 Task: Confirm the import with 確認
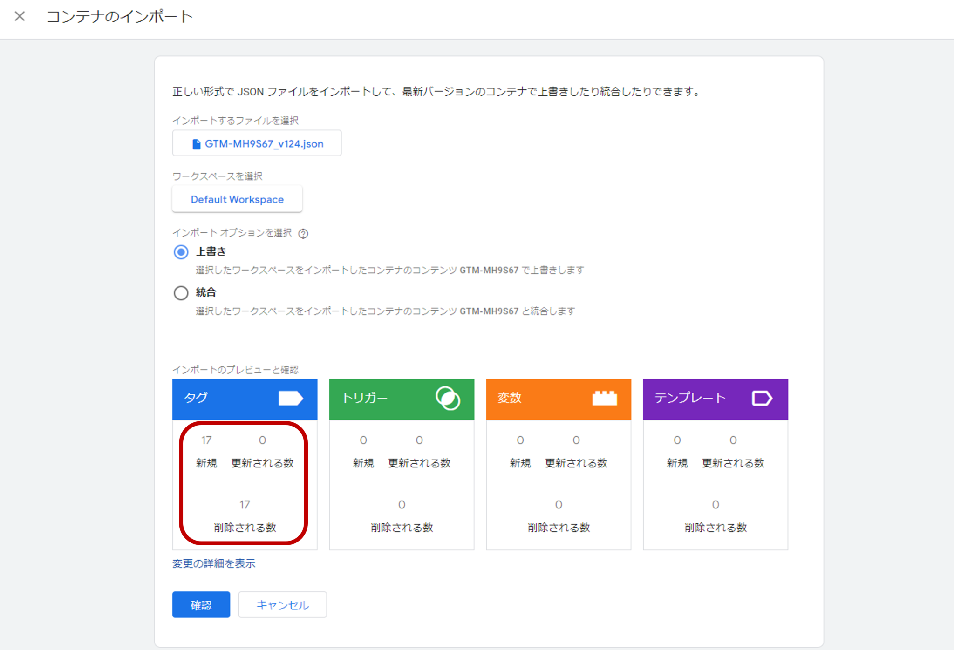coord(201,604)
